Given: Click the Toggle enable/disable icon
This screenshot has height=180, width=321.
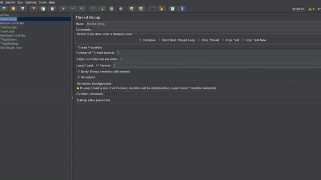Looking at the screenshot, I should pyautogui.click(x=82, y=9).
